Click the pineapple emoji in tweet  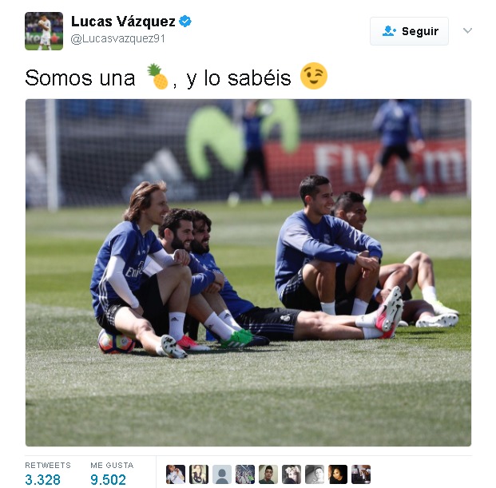coord(157,77)
